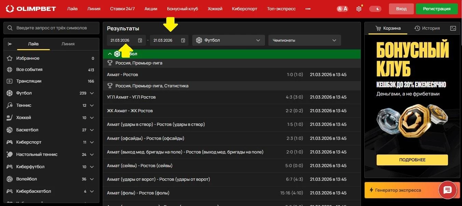Open calendar icon in the end date field
The image size is (462, 206).
tap(183, 40)
